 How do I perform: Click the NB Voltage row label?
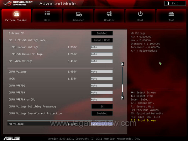pos(16,124)
